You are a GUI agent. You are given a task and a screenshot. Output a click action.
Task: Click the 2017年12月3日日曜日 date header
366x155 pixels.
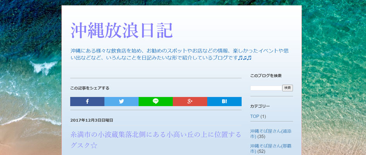coord(92,120)
